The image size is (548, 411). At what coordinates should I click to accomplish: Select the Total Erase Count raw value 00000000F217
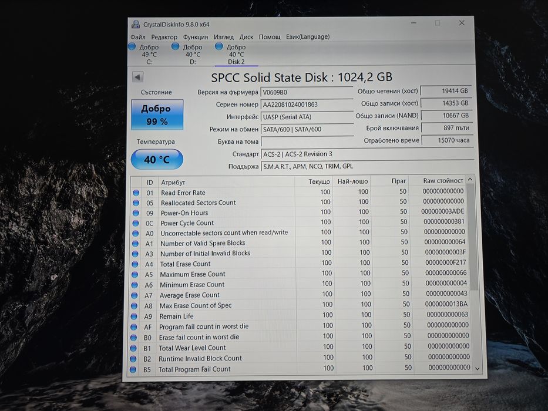point(446,262)
